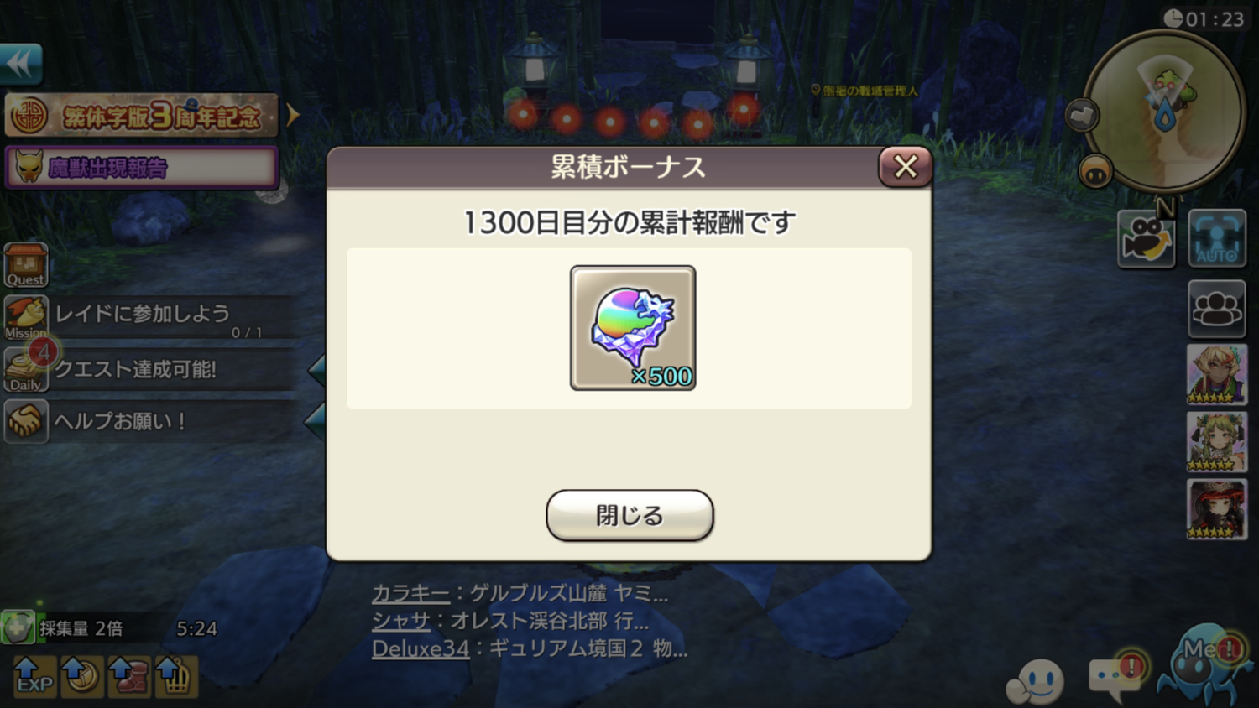The width and height of the screenshot is (1259, 708).
Task: Open the party members group icon
Action: pyautogui.click(x=1217, y=309)
